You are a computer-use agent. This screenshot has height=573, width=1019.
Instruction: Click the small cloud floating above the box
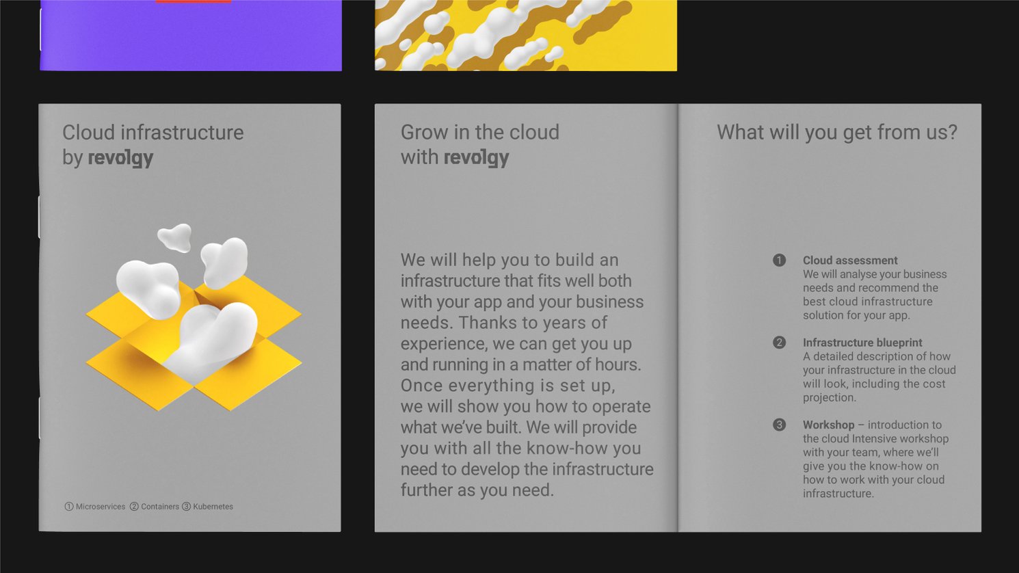175,237
